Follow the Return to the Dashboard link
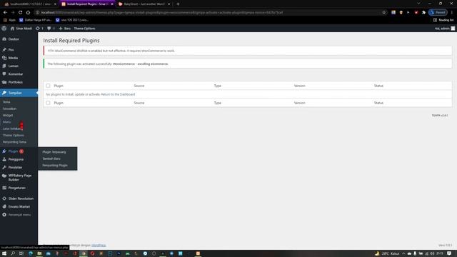The width and height of the screenshot is (457, 257). click(118, 94)
